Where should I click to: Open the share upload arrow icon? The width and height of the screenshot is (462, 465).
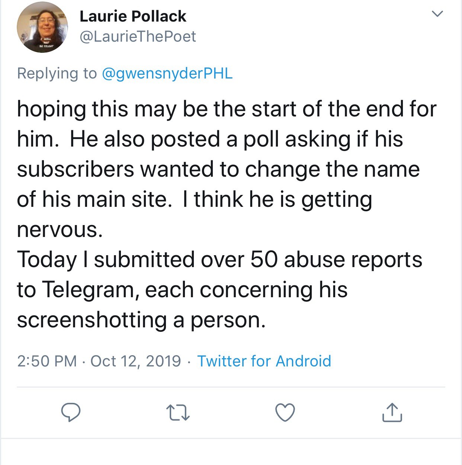pos(392,412)
